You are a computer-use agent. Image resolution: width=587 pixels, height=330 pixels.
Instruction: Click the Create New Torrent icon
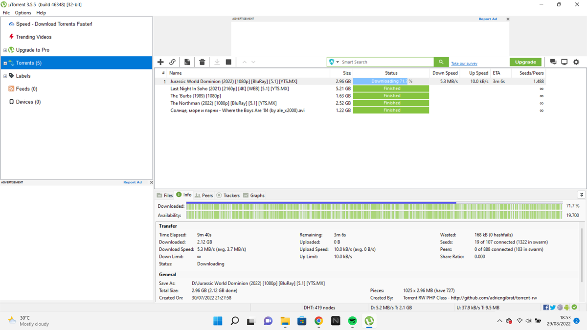pos(187,62)
